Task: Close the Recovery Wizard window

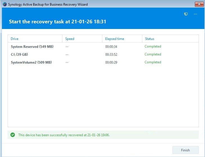Action: (199, 4)
